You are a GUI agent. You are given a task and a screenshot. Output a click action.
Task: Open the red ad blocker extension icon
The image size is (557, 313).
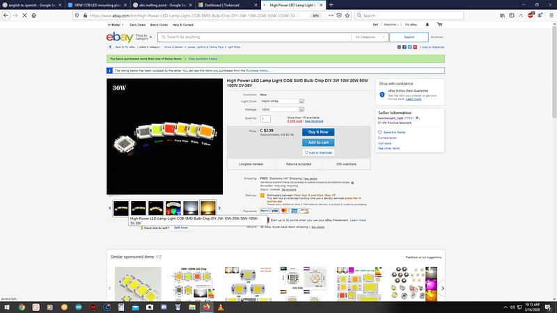point(531,15)
